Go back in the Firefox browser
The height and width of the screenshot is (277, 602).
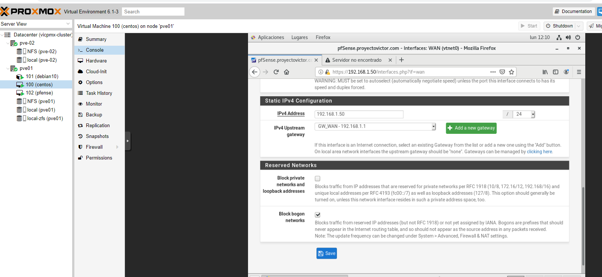point(255,72)
